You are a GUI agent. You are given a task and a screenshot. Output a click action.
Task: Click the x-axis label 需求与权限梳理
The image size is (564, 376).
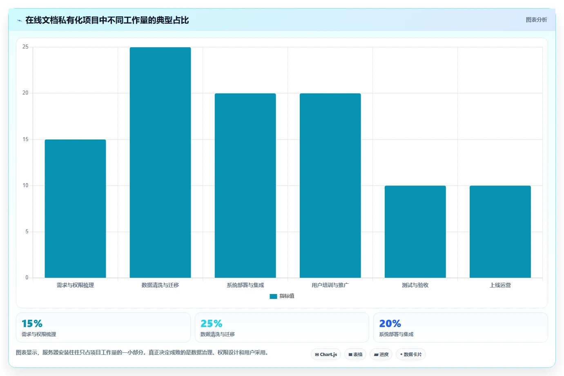pos(75,285)
